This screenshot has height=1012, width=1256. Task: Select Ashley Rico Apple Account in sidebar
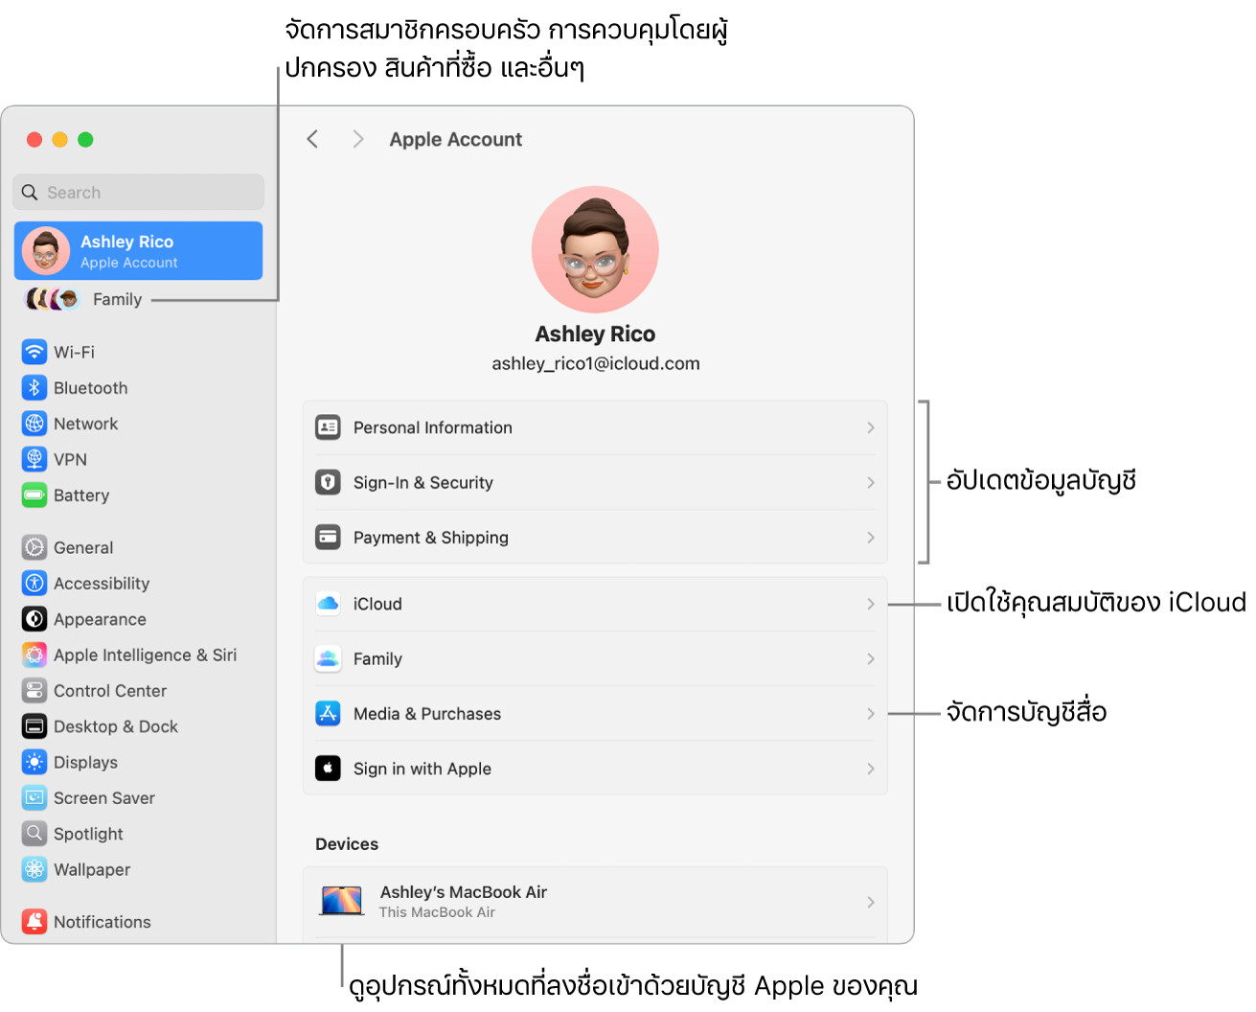[139, 251]
